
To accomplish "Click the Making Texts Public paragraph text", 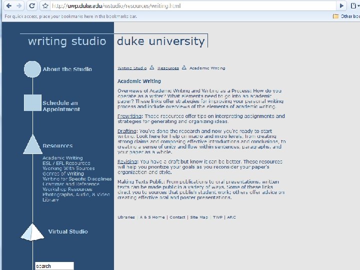I will [x=201, y=189].
